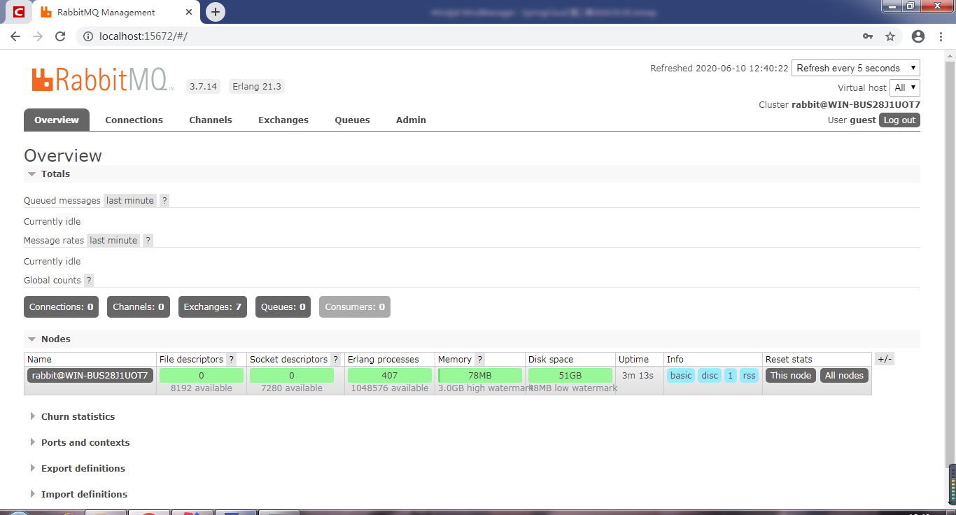The width and height of the screenshot is (956, 515).
Task: Click the Disk space 51GB bar
Action: click(x=570, y=375)
